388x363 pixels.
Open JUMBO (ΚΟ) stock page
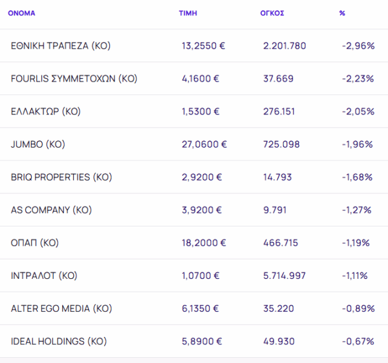click(38, 144)
